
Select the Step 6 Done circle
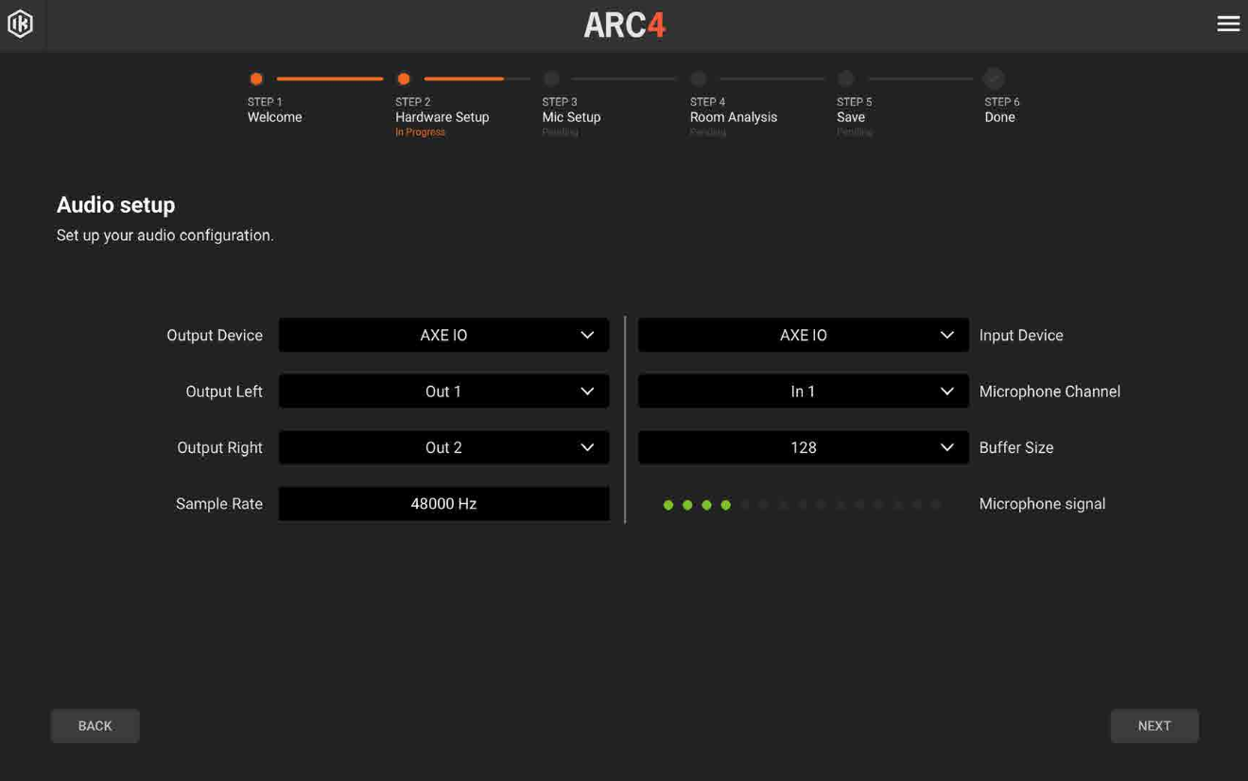coord(993,78)
